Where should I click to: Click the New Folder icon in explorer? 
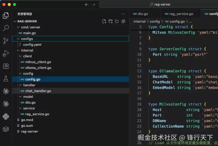[111, 21]
